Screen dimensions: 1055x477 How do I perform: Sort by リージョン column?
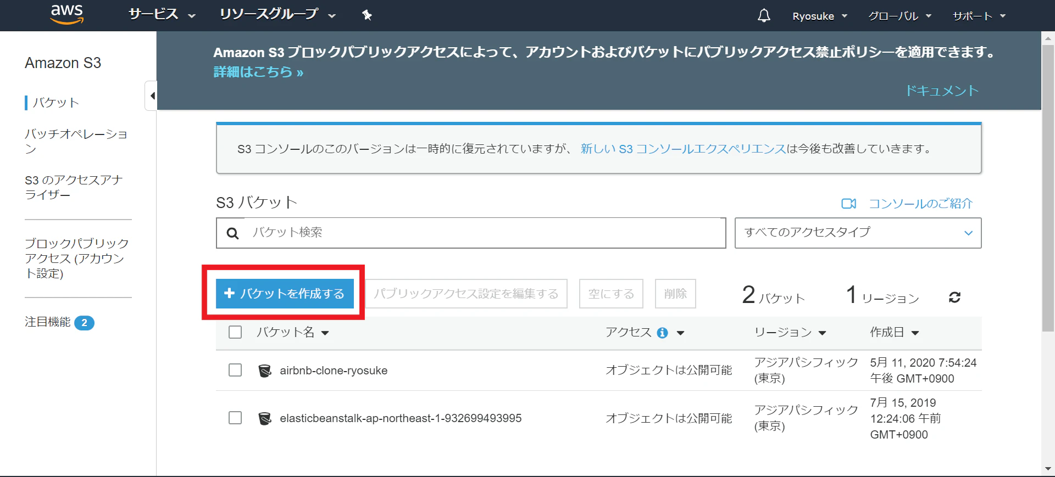790,332
